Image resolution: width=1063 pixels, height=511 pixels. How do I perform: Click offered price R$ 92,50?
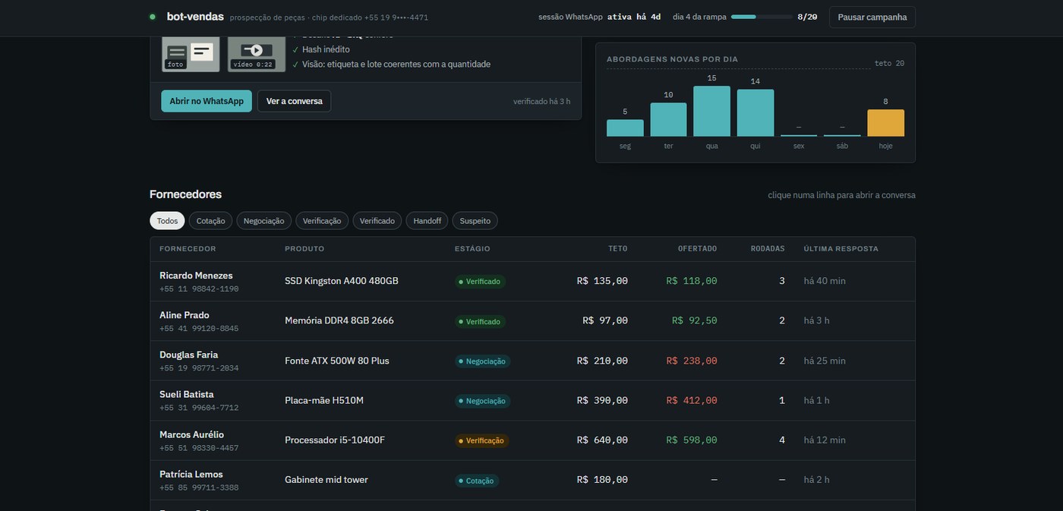[x=695, y=320]
